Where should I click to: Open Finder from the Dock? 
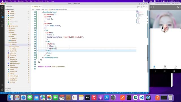[x=11, y=98]
